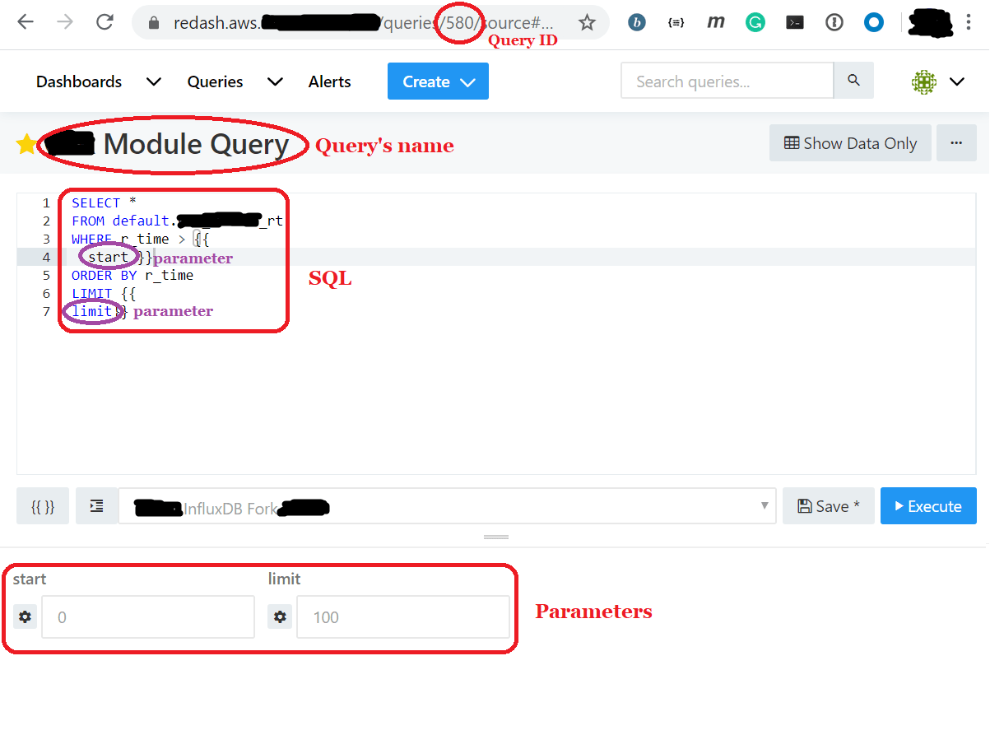
Task: Open the Create dropdown button
Action: (x=438, y=81)
